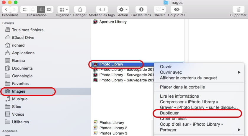Screen dimensions: 248x136
Task: Choose Graver « iPhoto Library » sur le disque
Action: (x=199, y=107)
